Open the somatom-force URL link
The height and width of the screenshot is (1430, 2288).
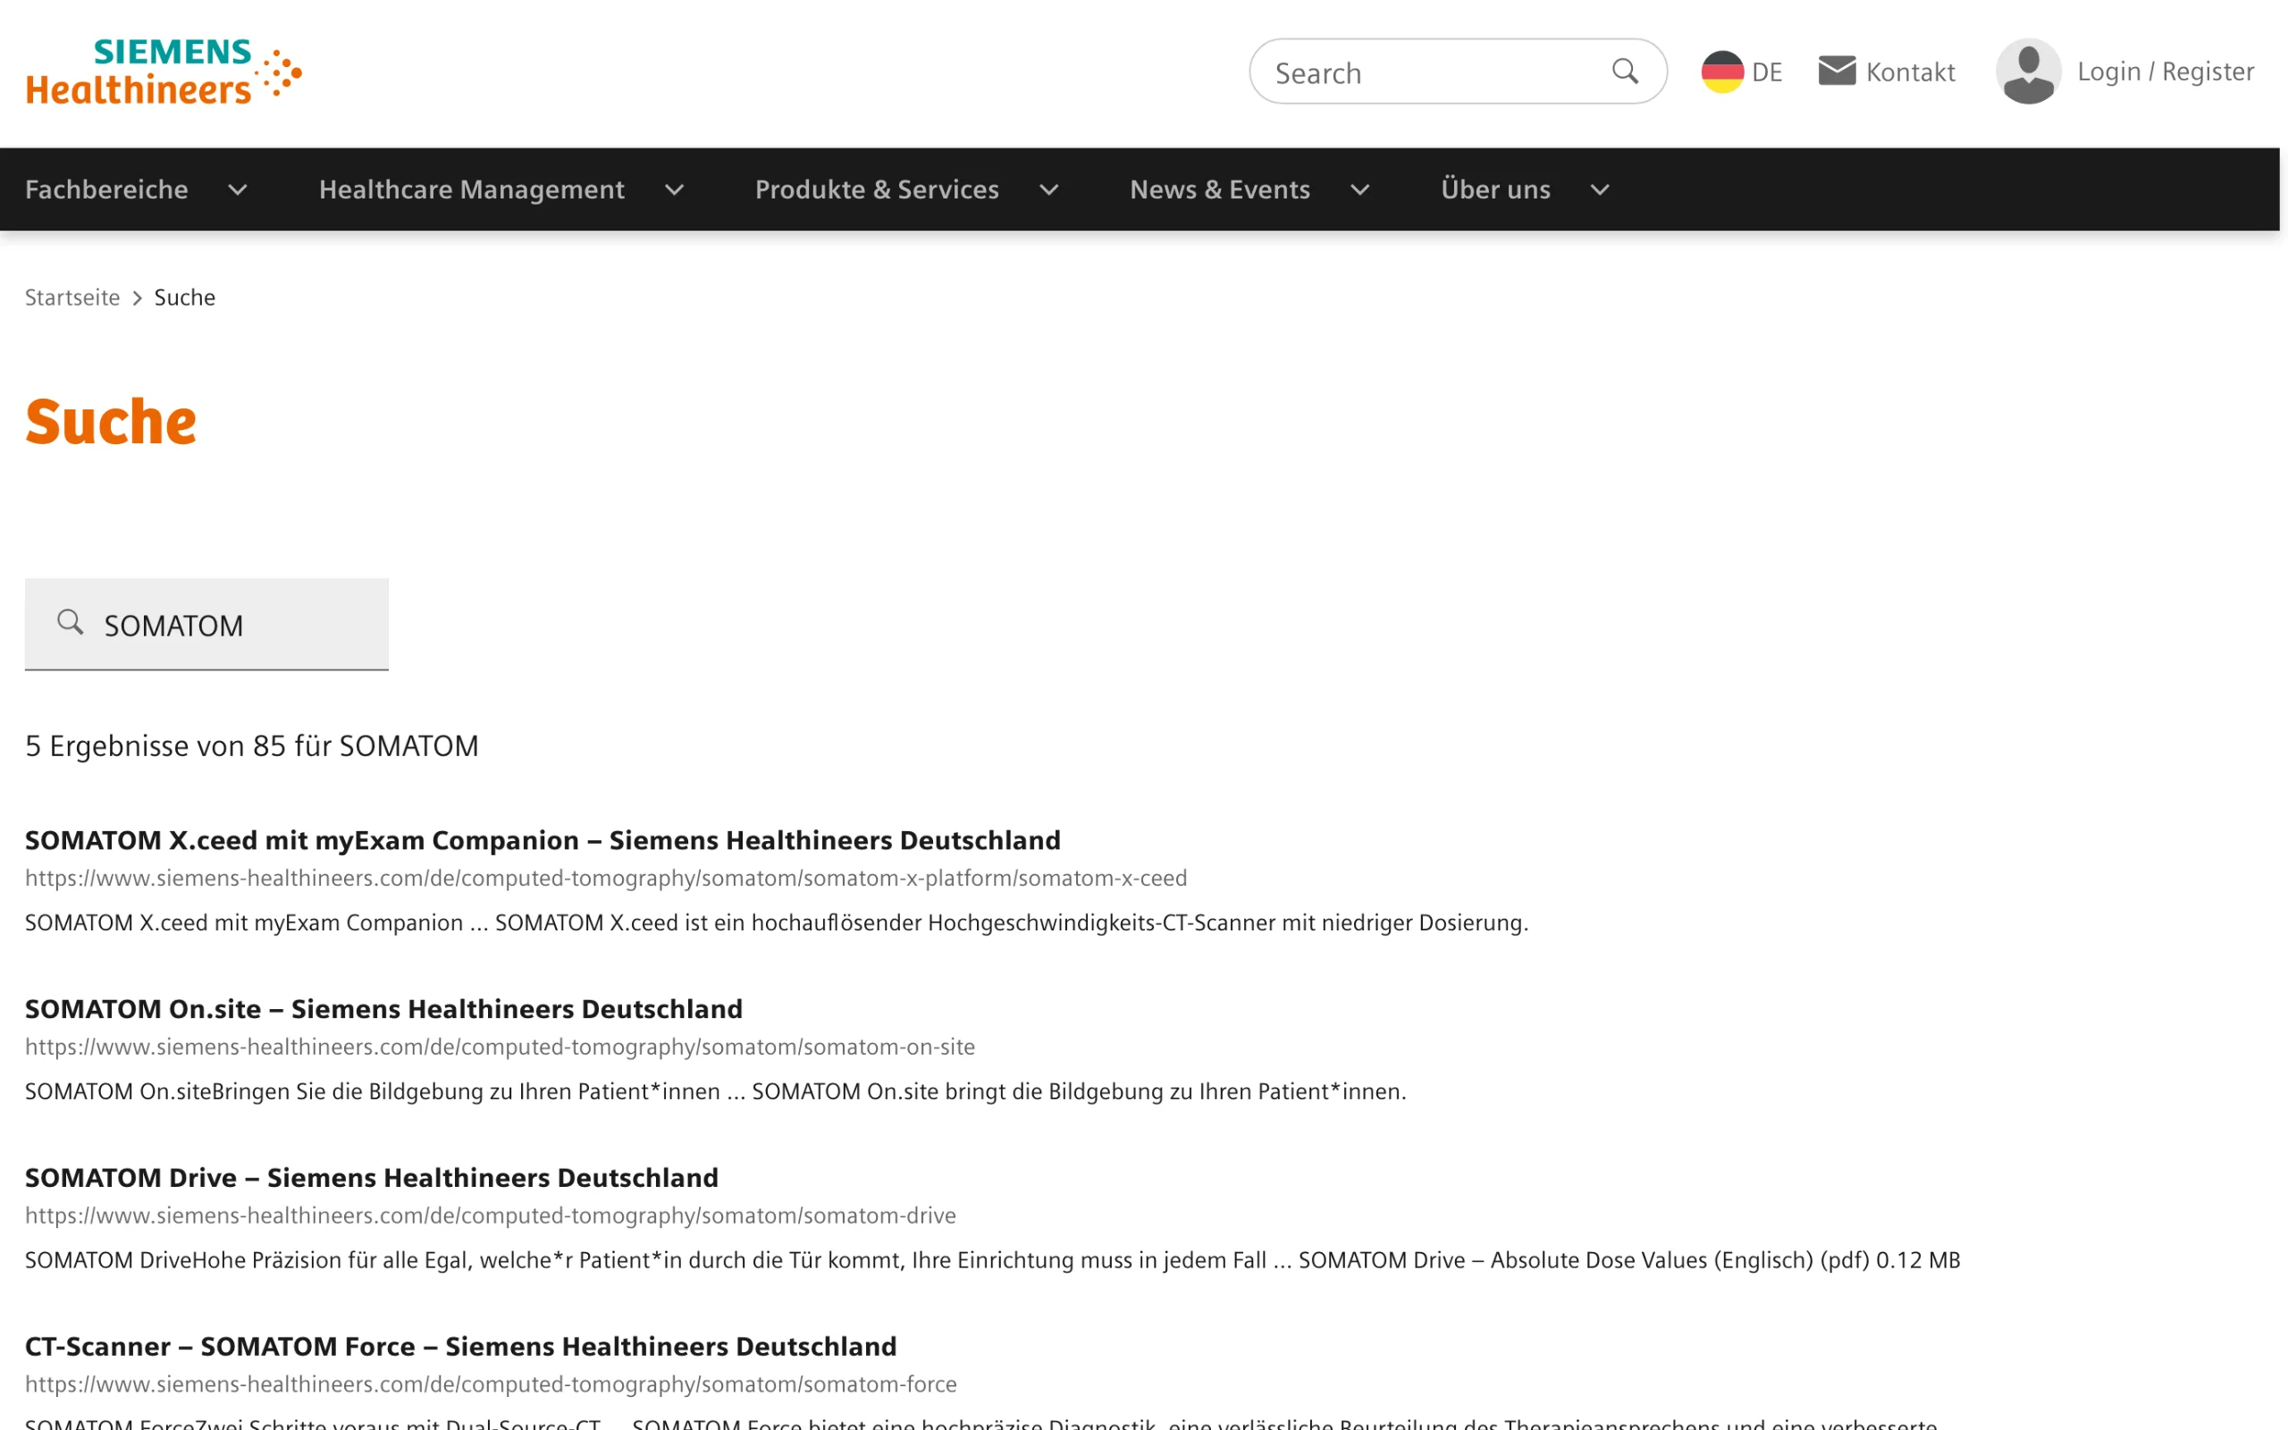click(x=491, y=1383)
